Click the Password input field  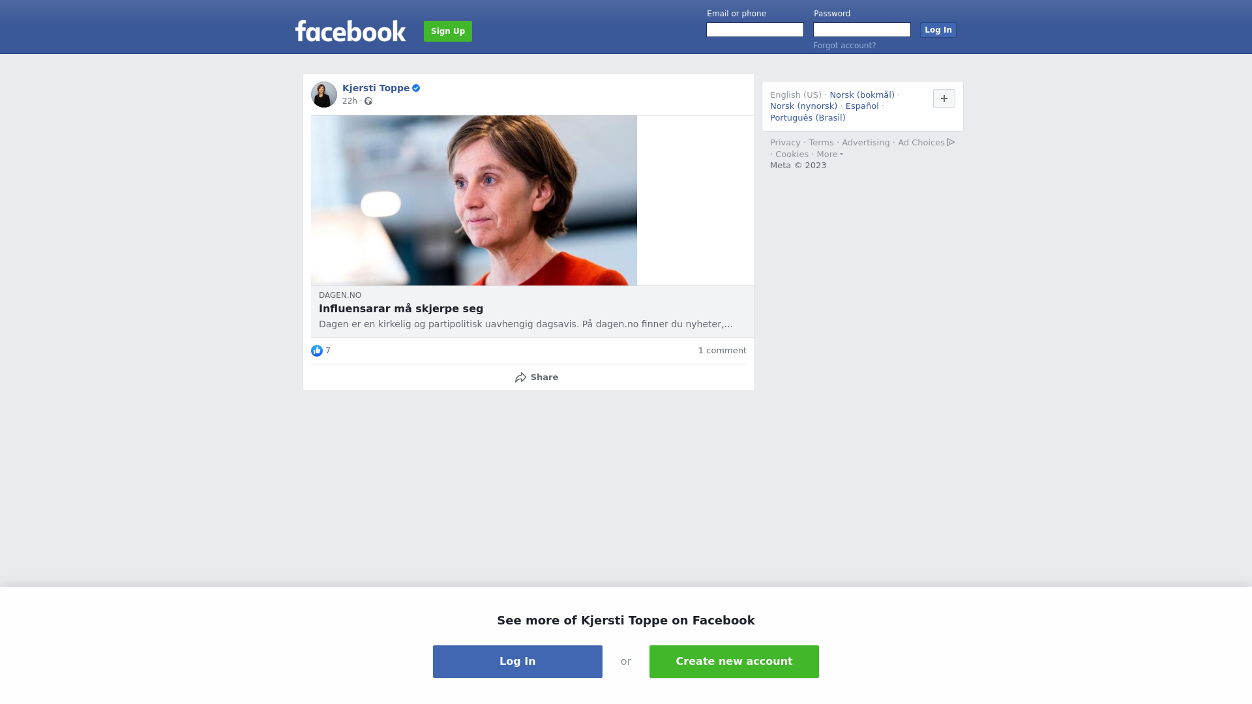tap(862, 30)
